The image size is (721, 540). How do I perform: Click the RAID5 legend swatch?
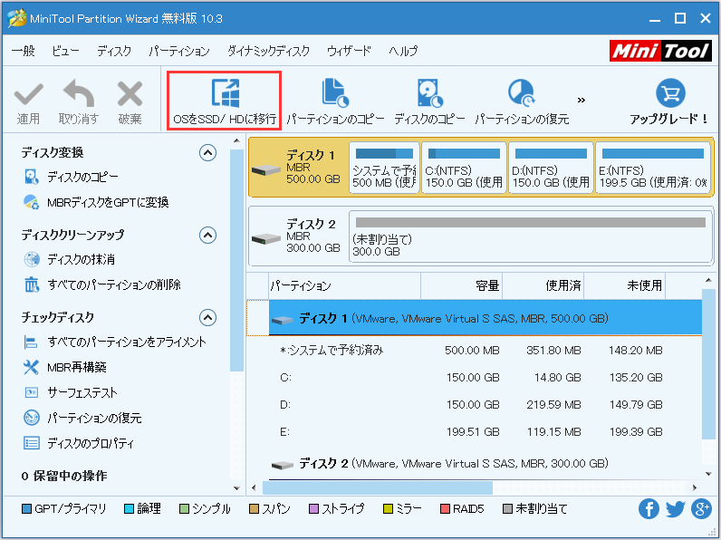[x=445, y=509]
